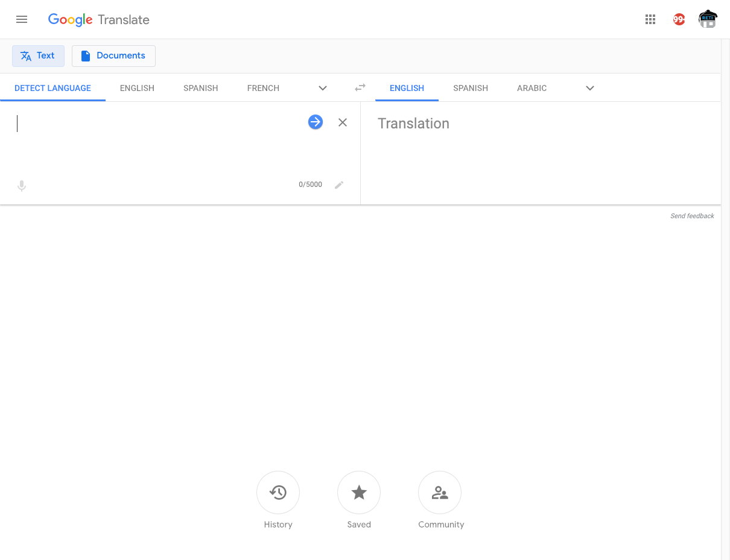The image size is (730, 560).
Task: Click the Send feedback link
Action: [x=692, y=216]
